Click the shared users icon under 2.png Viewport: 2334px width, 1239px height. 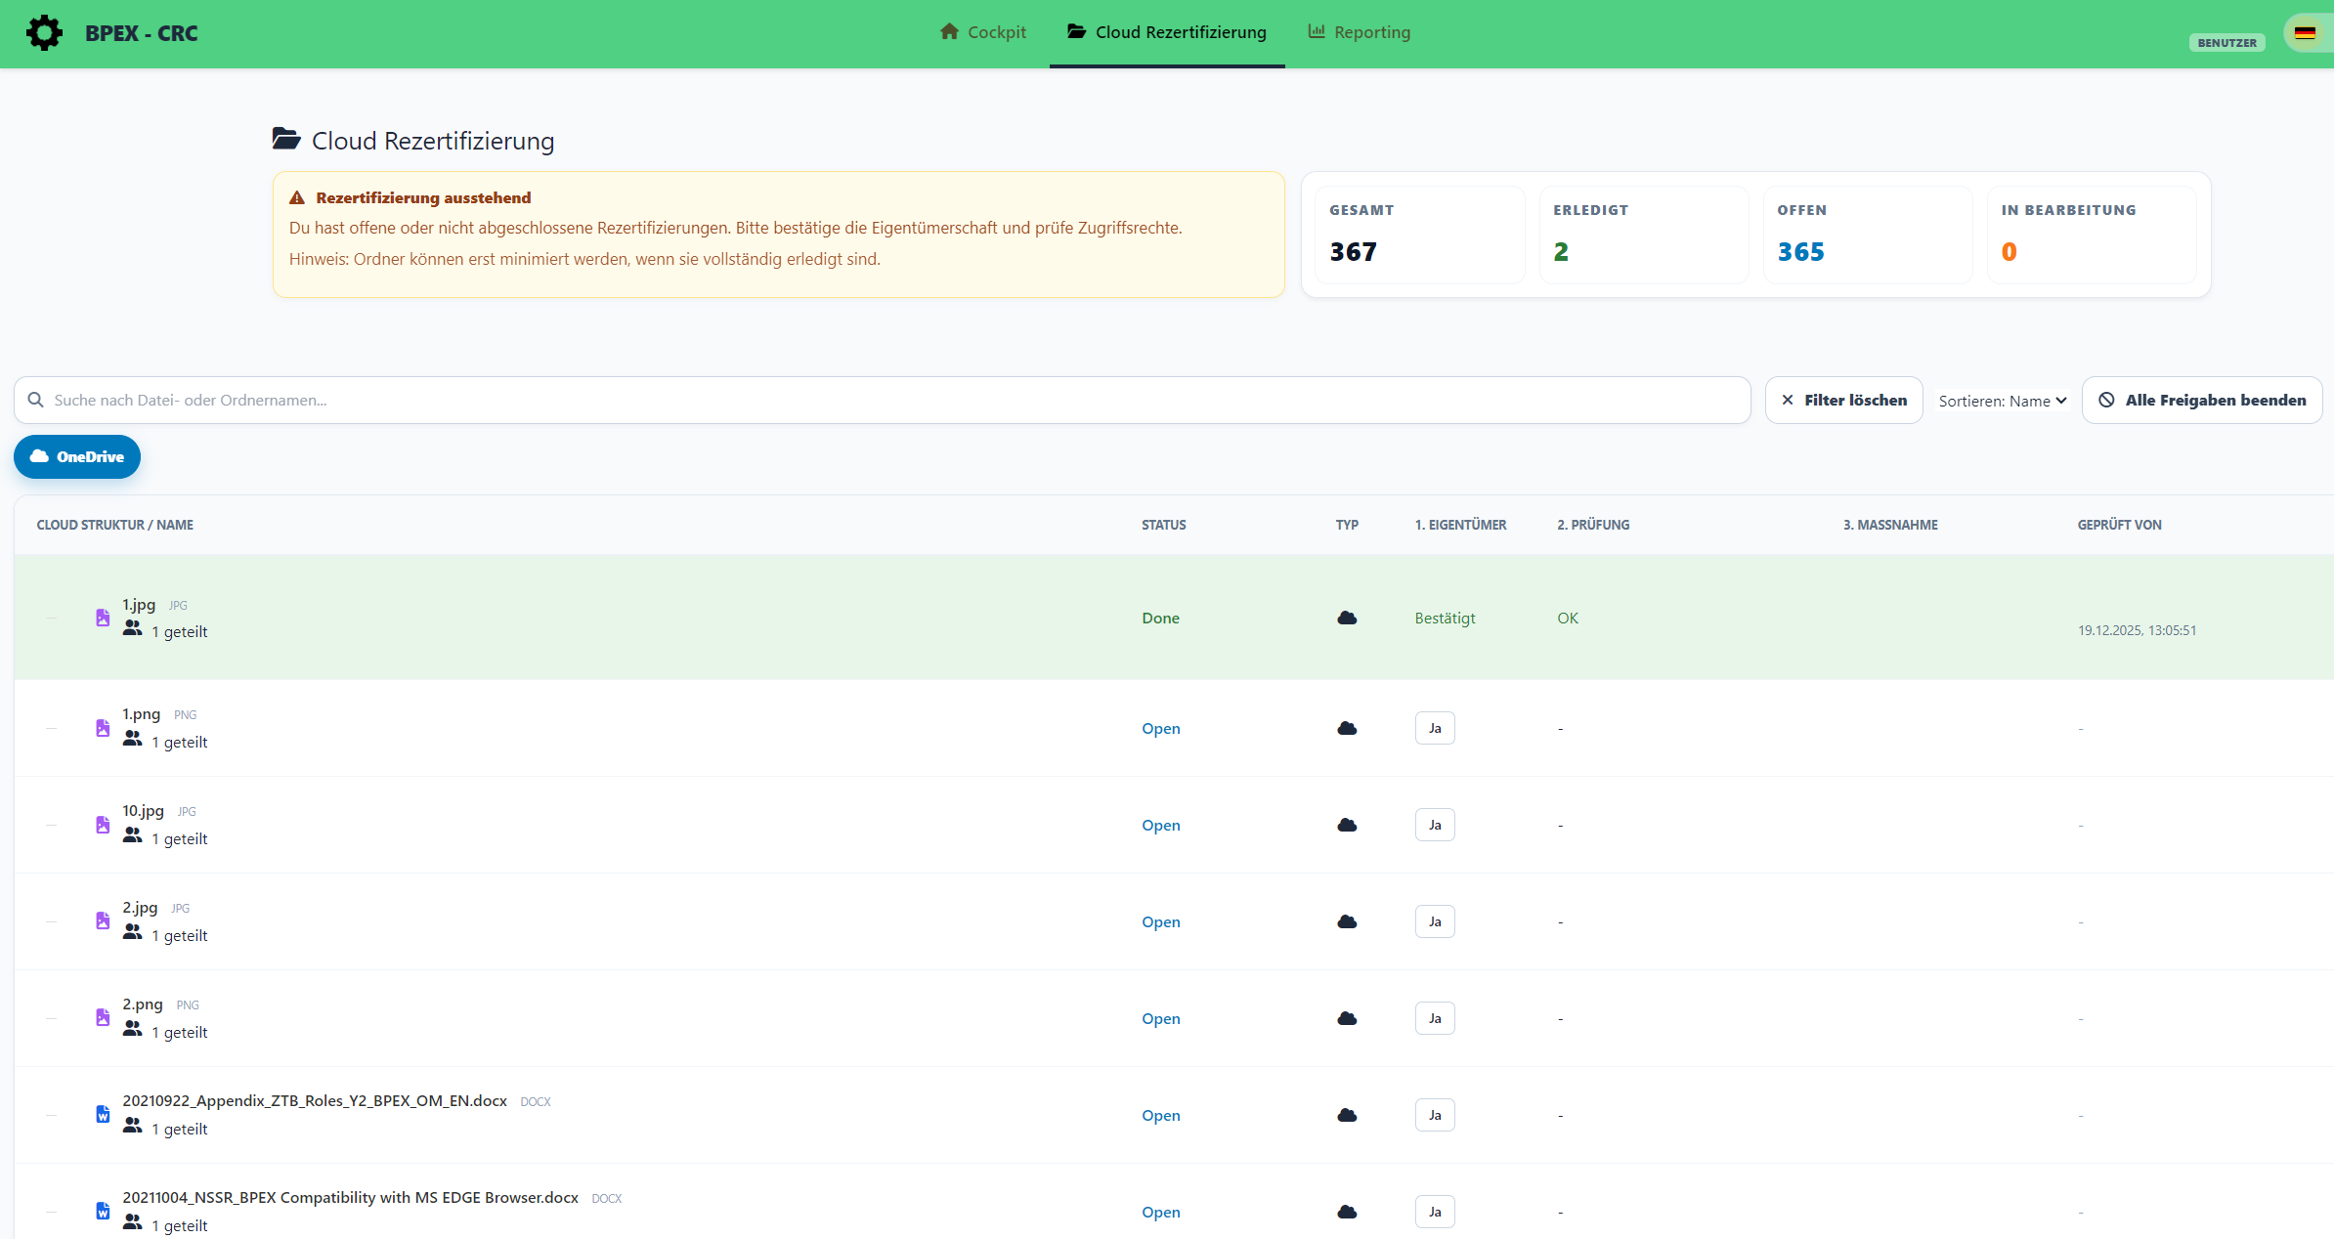(x=133, y=1030)
